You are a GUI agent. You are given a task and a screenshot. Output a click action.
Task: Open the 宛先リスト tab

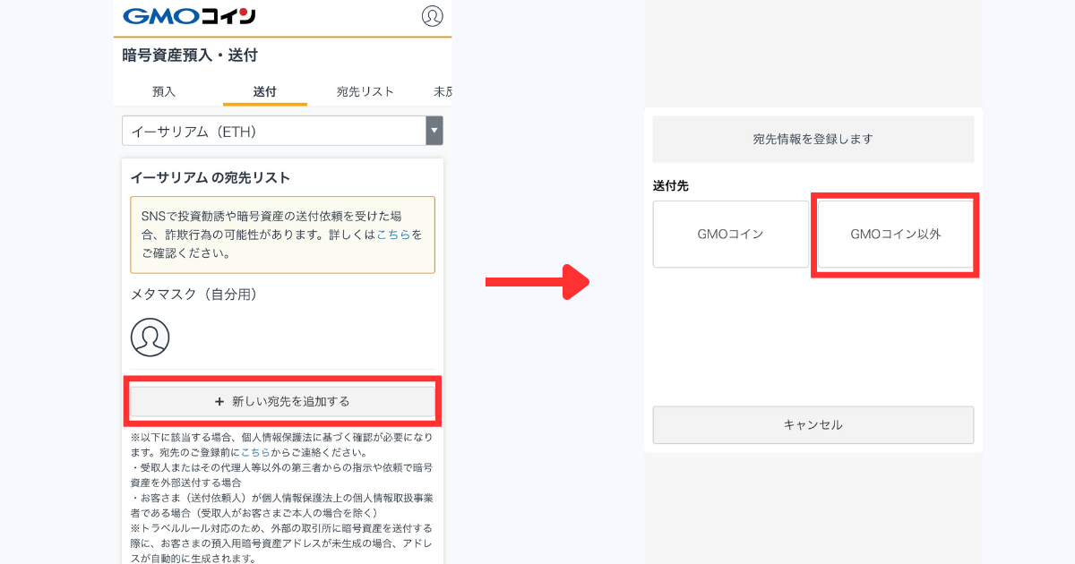(x=365, y=91)
